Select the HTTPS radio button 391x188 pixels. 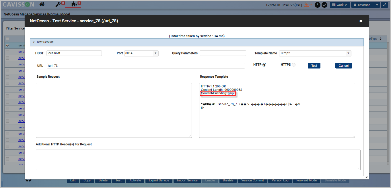point(293,65)
